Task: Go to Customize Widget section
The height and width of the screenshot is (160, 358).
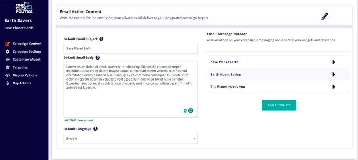Action: (27, 60)
